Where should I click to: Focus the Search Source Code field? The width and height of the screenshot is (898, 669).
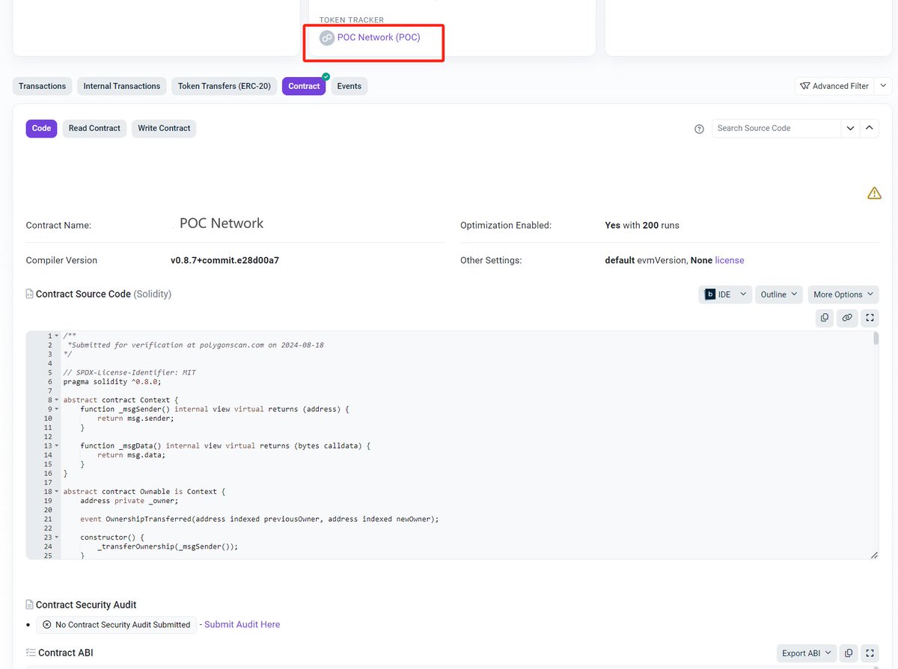coord(777,128)
